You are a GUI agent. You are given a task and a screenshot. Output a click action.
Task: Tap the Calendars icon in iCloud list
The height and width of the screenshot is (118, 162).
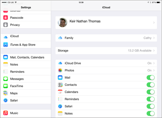pyautogui.click(x=60, y=92)
